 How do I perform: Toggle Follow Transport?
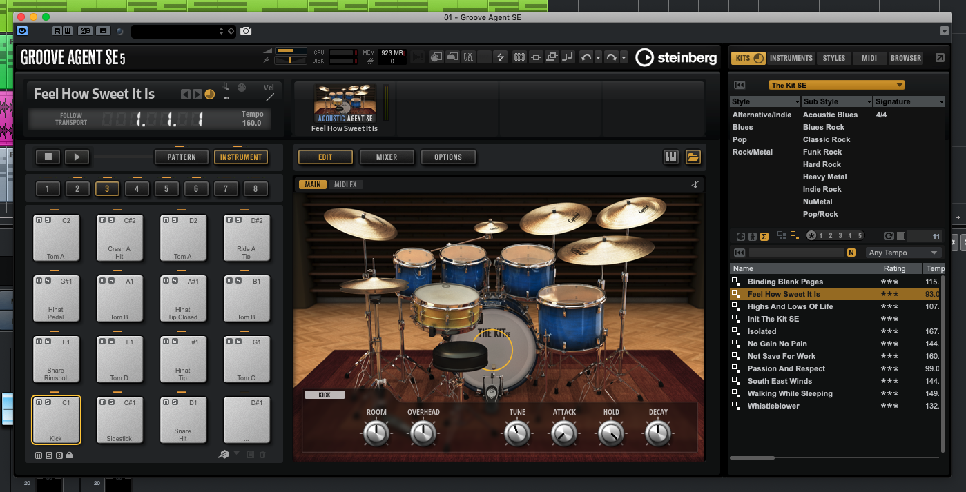70,119
